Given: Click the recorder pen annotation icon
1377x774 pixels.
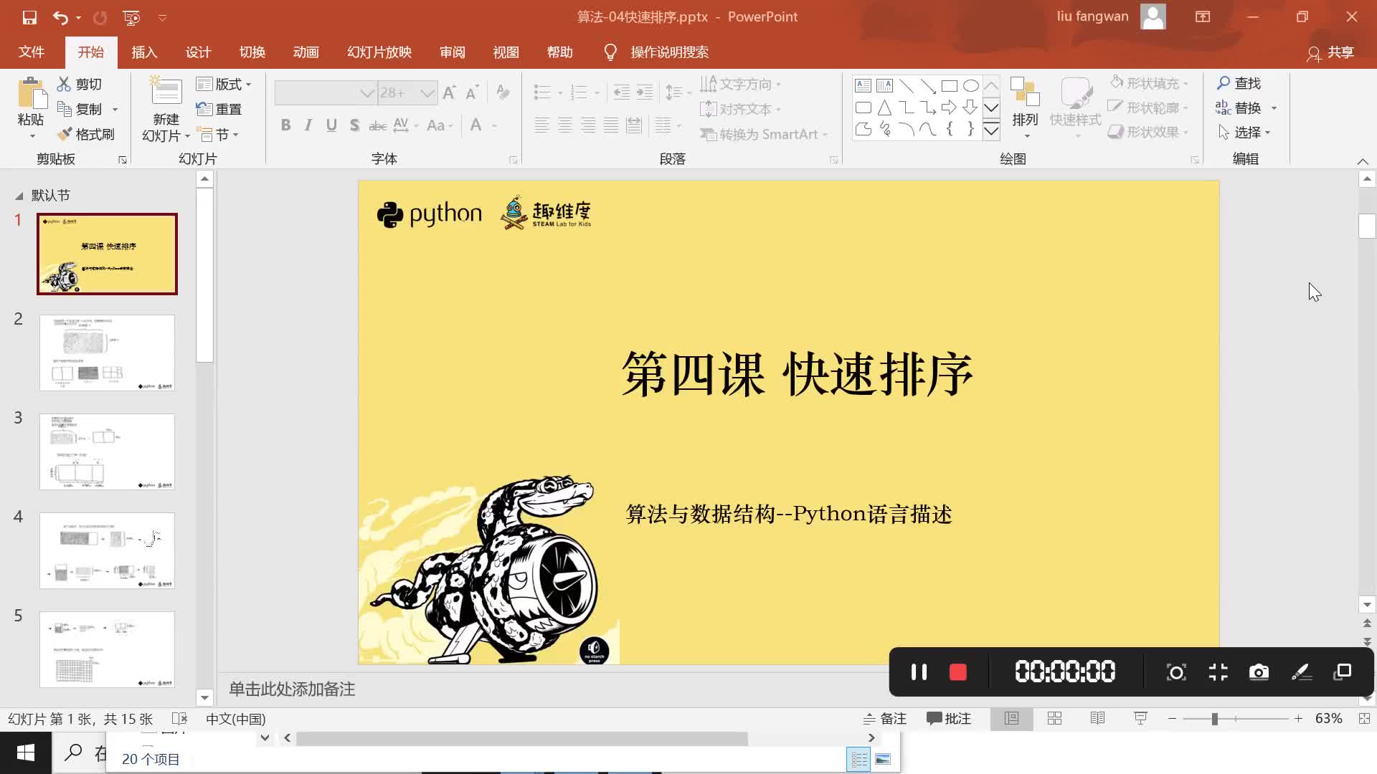Looking at the screenshot, I should tap(1301, 672).
